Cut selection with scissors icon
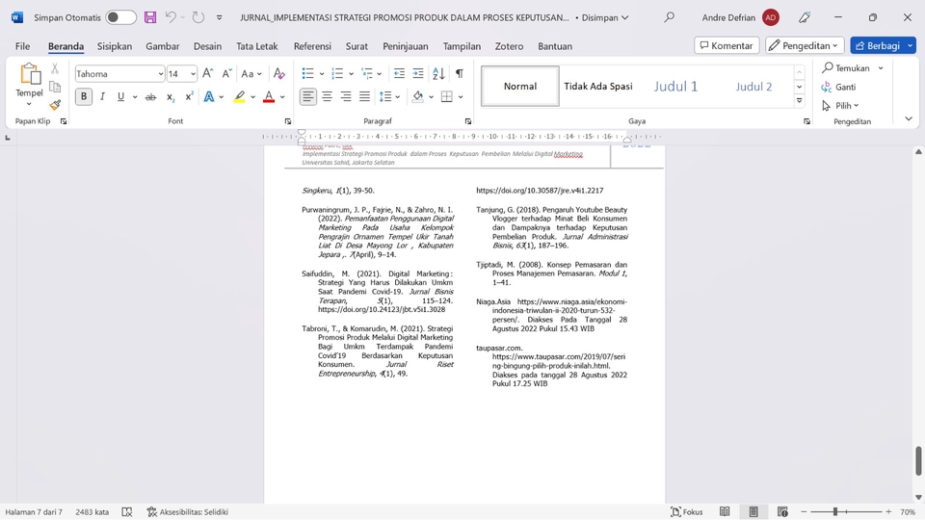The width and height of the screenshot is (925, 520). (x=55, y=68)
